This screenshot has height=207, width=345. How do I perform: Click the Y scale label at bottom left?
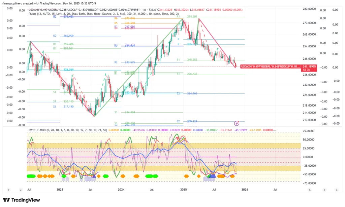click(8, 190)
